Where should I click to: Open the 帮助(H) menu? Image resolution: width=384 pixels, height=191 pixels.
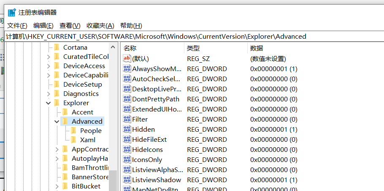pyautogui.click(x=131, y=25)
